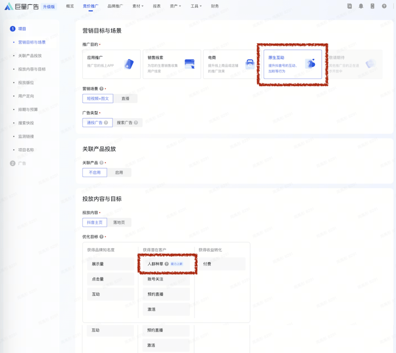The image size is (396, 353).
Task: Expand the 资产 menu dropdown
Action: (x=175, y=6)
